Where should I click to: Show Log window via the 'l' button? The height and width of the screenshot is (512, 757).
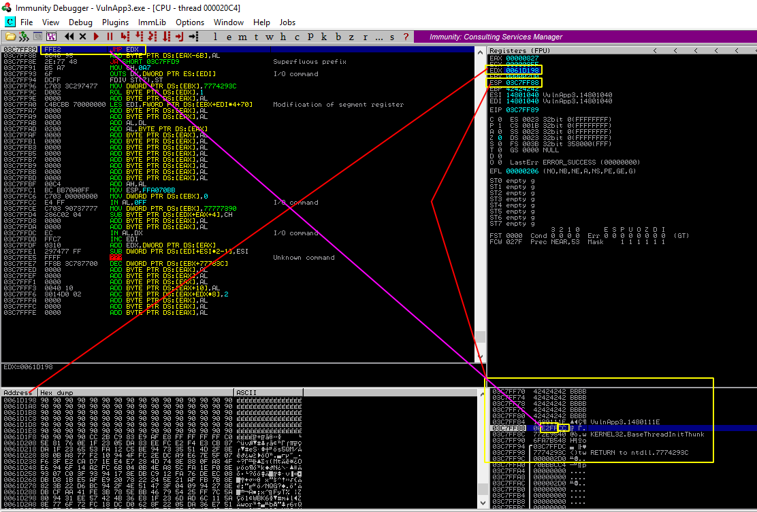(x=215, y=37)
